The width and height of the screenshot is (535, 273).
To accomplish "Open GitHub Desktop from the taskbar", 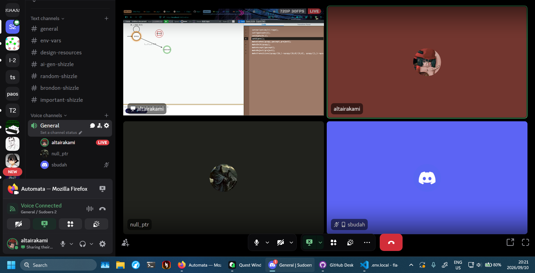I will (x=337, y=265).
